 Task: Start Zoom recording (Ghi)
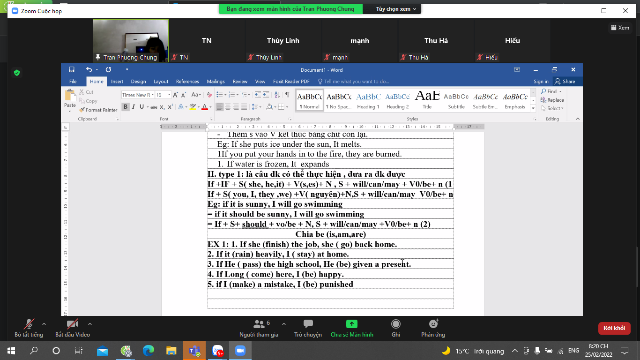click(x=396, y=328)
